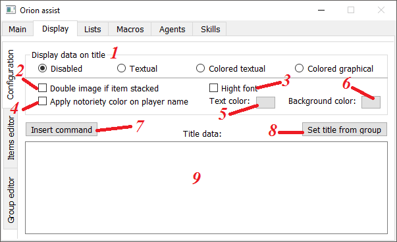Select the Group editor side tab

pos(11,199)
